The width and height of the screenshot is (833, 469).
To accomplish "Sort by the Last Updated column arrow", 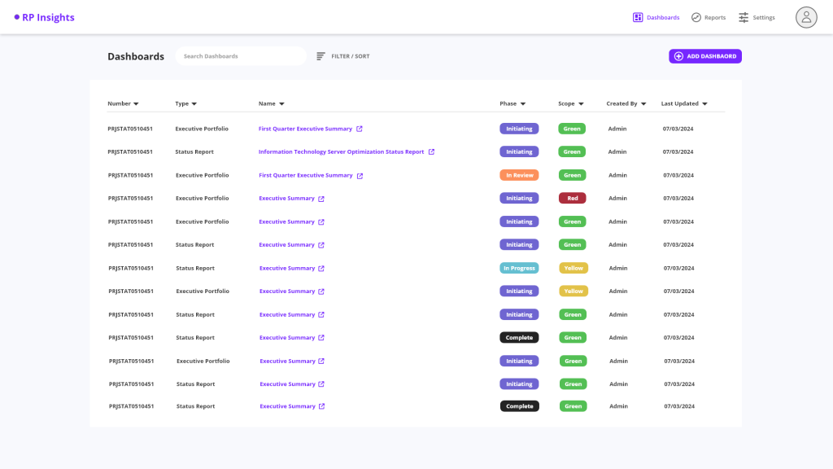I will tap(704, 104).
